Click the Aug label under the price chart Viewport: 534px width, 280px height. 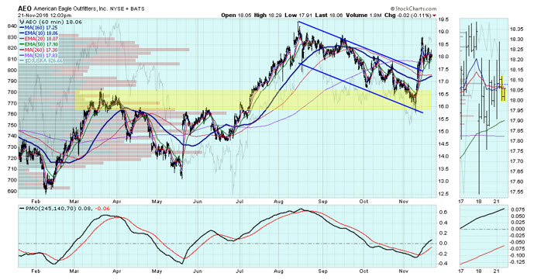pyautogui.click(x=278, y=202)
